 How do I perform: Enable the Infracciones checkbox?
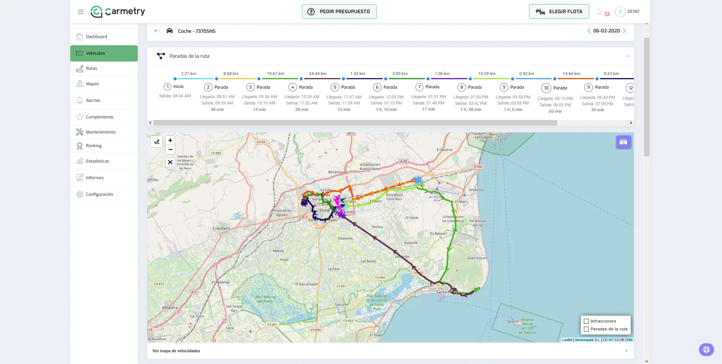click(x=586, y=321)
